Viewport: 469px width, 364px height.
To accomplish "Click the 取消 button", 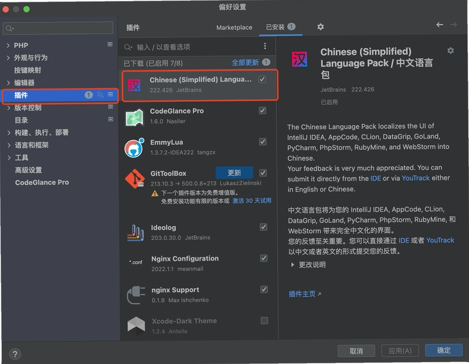I will click(356, 351).
